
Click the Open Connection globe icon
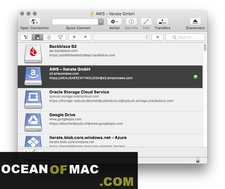tap(35, 22)
